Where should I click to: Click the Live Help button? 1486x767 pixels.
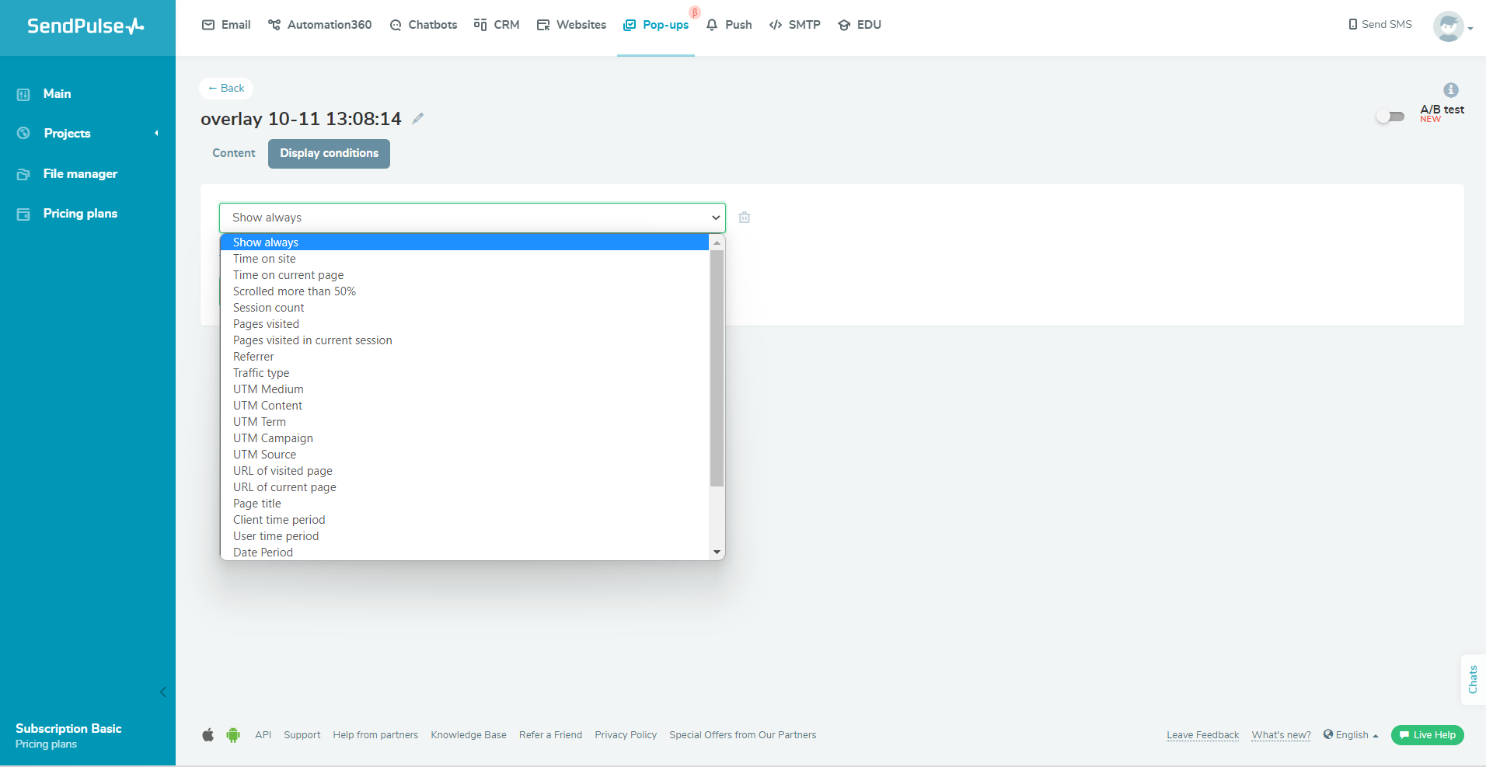click(x=1427, y=735)
